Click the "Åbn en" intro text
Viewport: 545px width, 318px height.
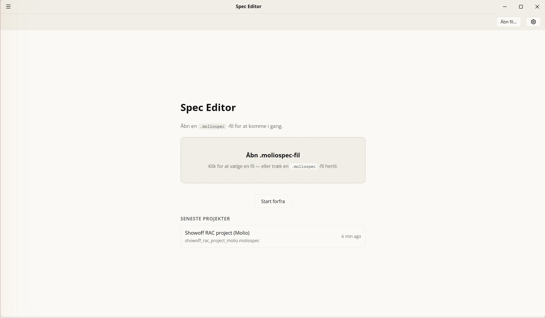tap(189, 126)
